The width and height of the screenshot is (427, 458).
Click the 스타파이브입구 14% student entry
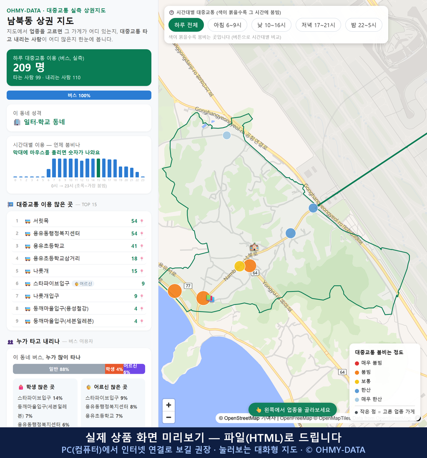tap(40, 398)
